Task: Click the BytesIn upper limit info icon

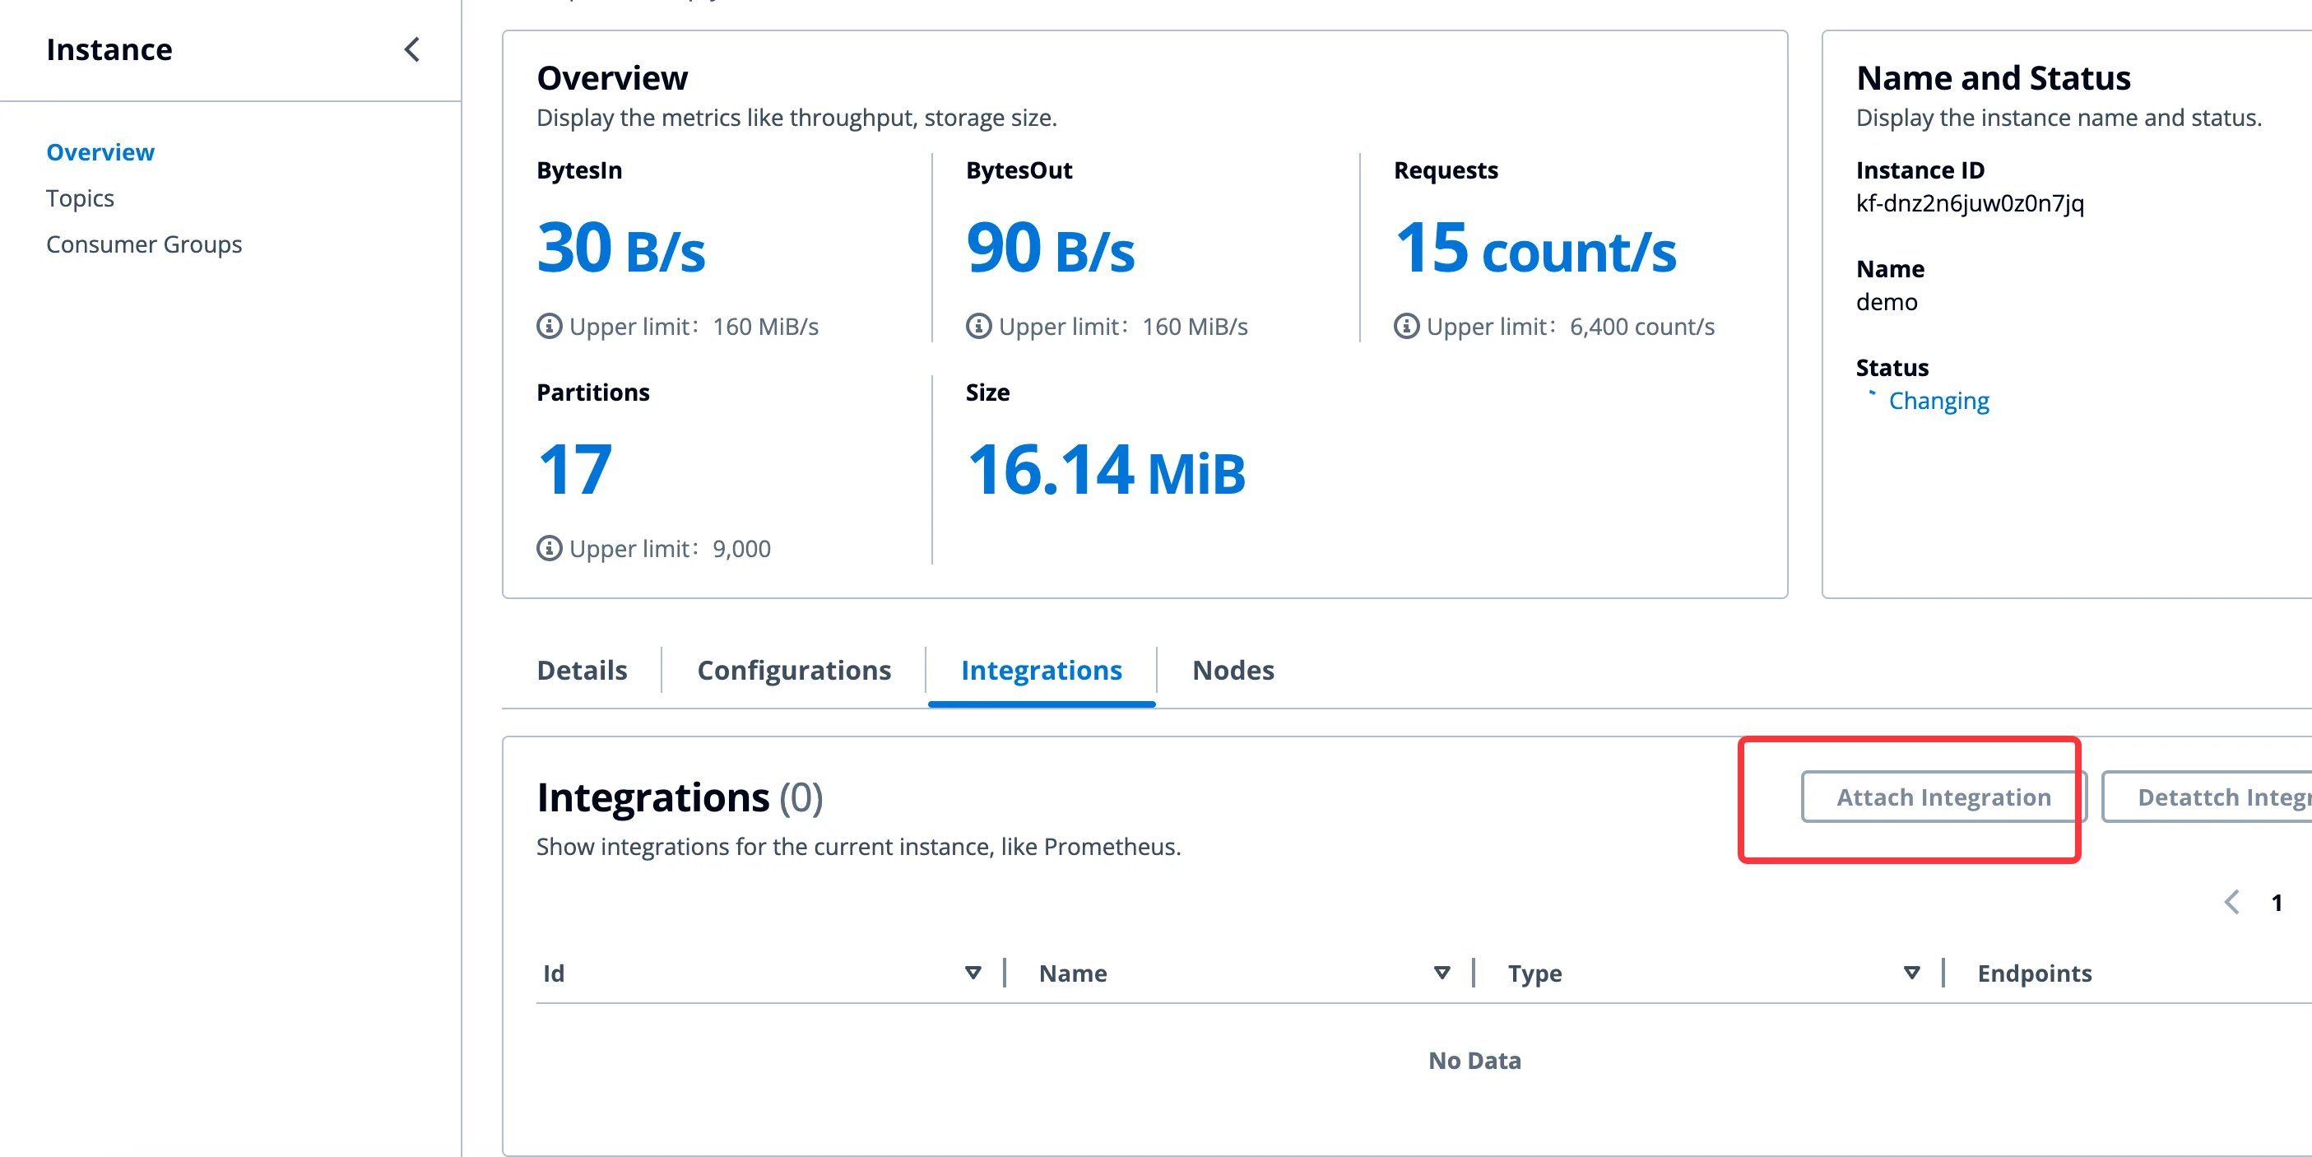Action: point(550,326)
